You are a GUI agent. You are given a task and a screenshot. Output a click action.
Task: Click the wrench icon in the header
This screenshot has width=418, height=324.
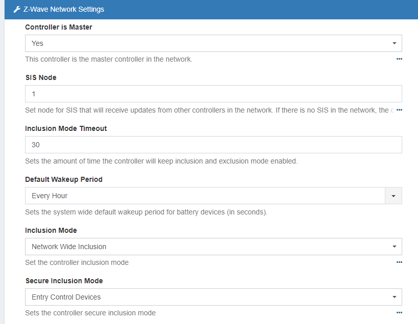pos(17,9)
